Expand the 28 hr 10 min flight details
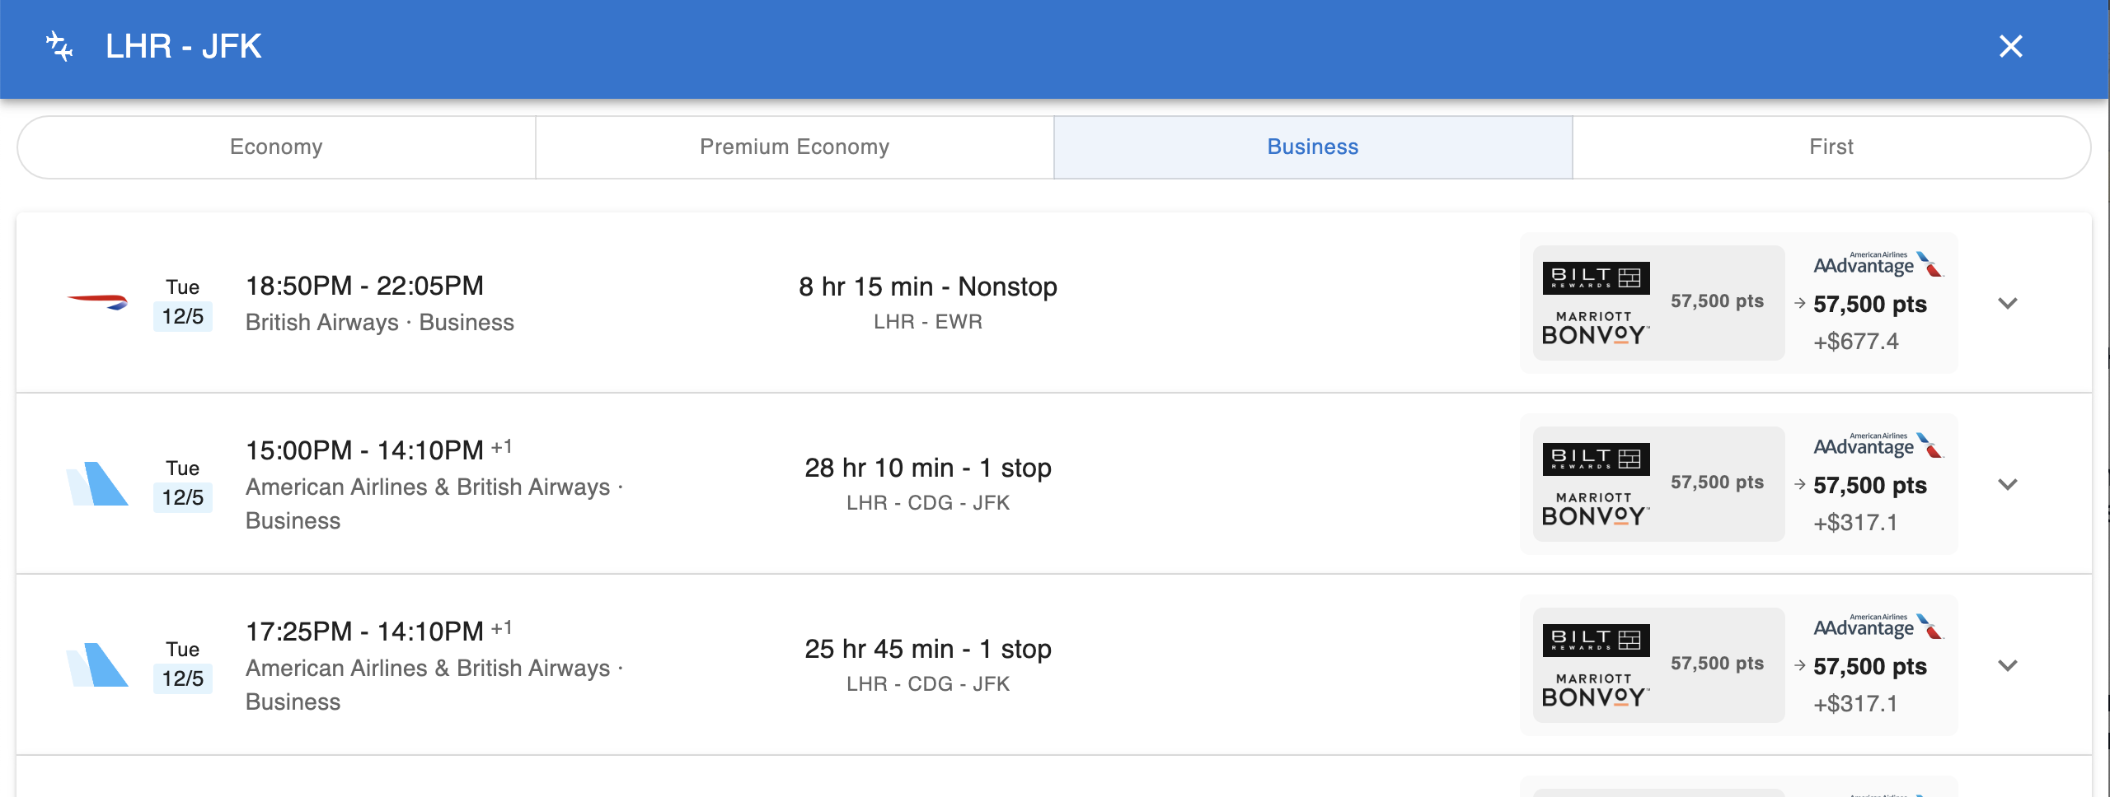This screenshot has height=797, width=2110. pyautogui.click(x=2008, y=485)
